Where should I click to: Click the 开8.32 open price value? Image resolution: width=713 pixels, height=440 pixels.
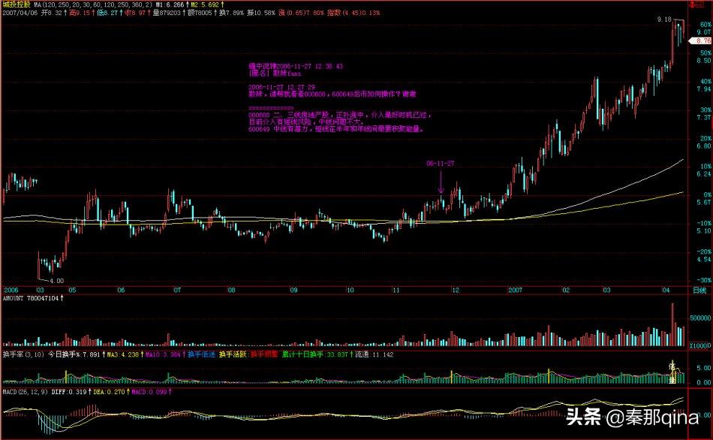pyautogui.click(x=53, y=13)
